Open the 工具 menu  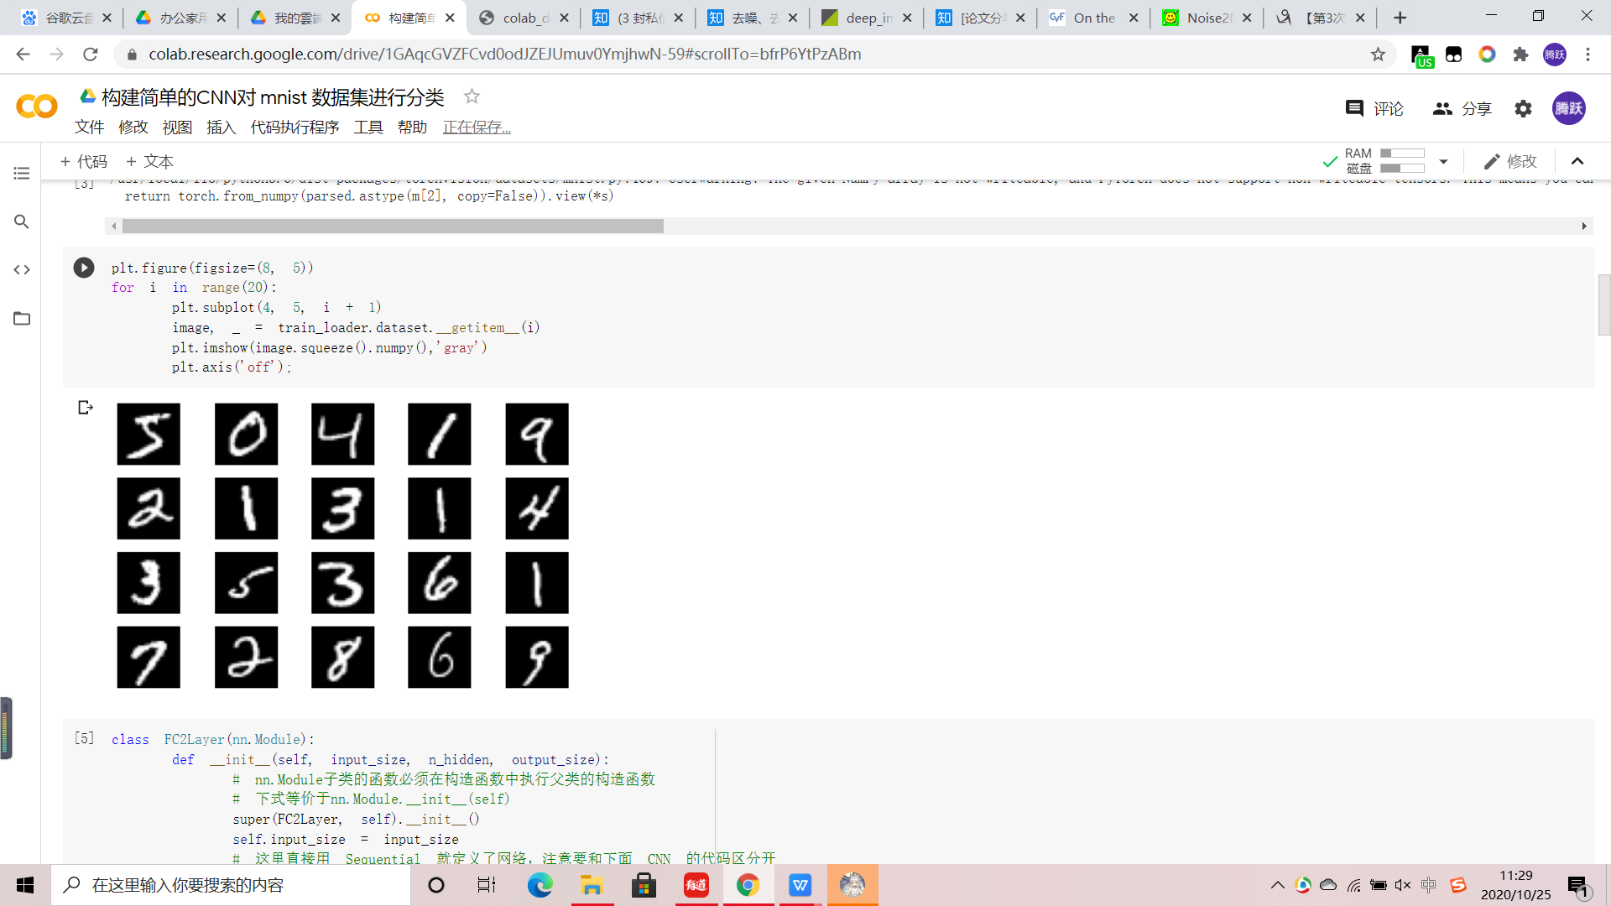[368, 127]
